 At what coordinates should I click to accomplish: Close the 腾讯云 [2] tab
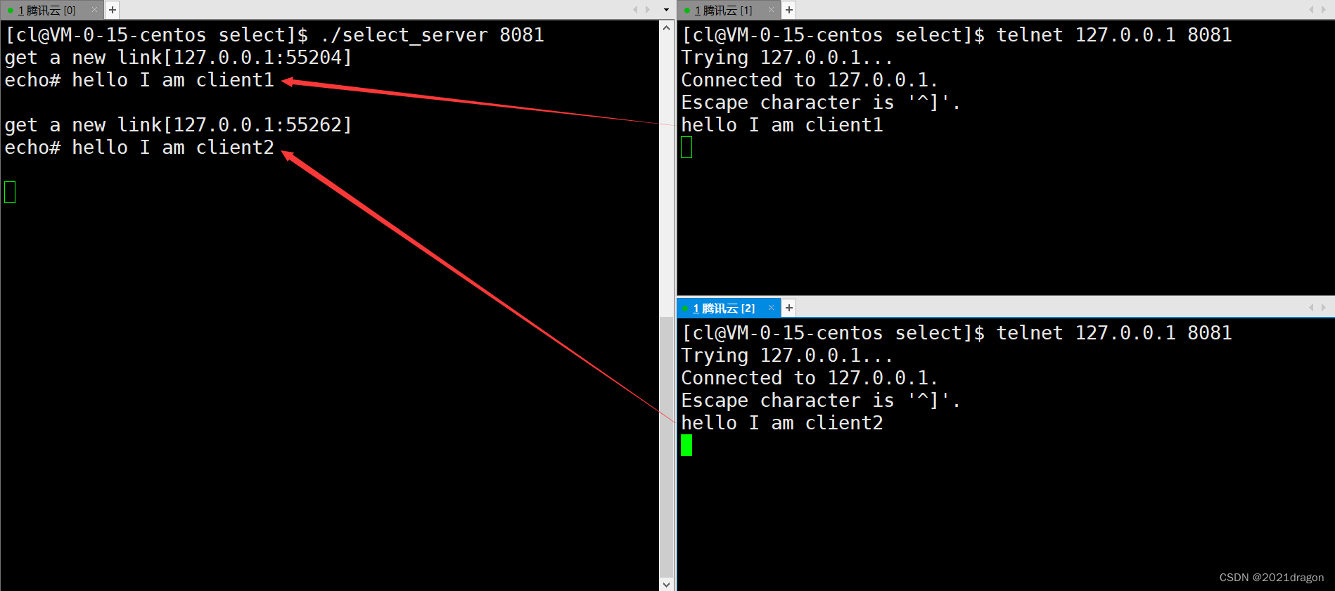click(x=771, y=308)
